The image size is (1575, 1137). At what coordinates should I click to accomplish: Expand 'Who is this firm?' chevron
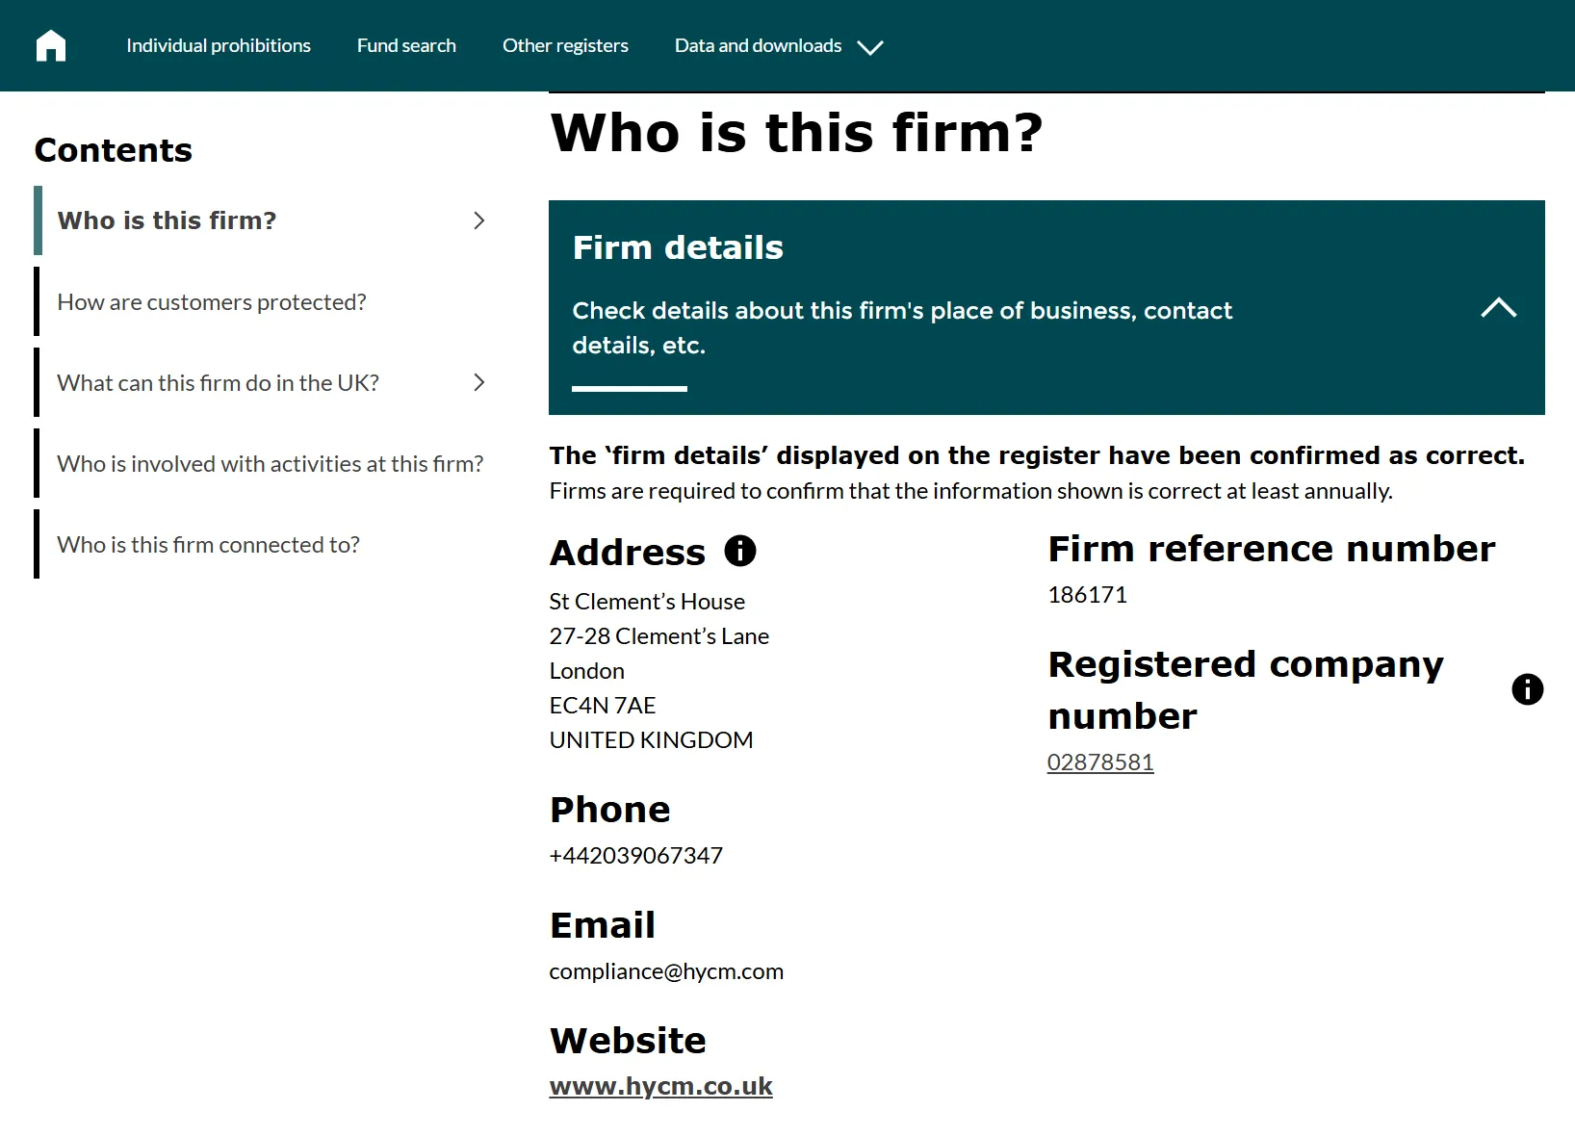(479, 220)
